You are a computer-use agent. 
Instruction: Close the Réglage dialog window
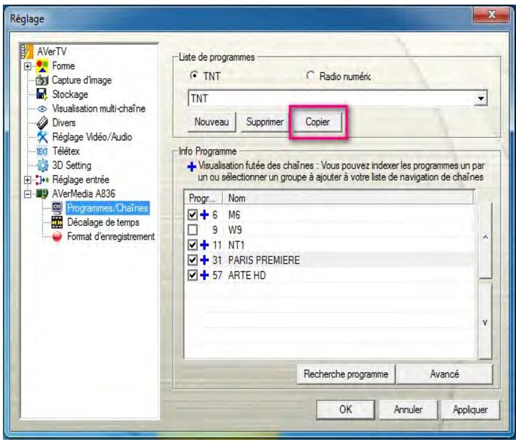tap(491, 14)
